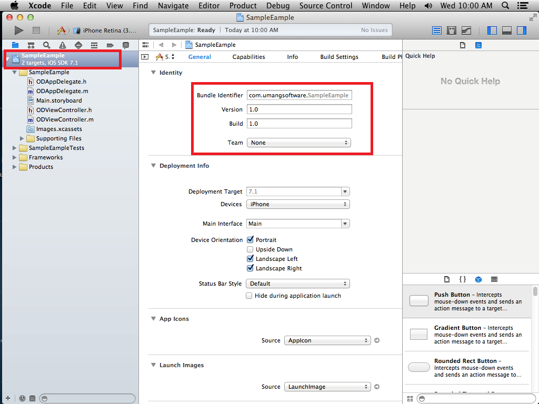Open the related items grid menu
The image size is (539, 404).
click(145, 45)
